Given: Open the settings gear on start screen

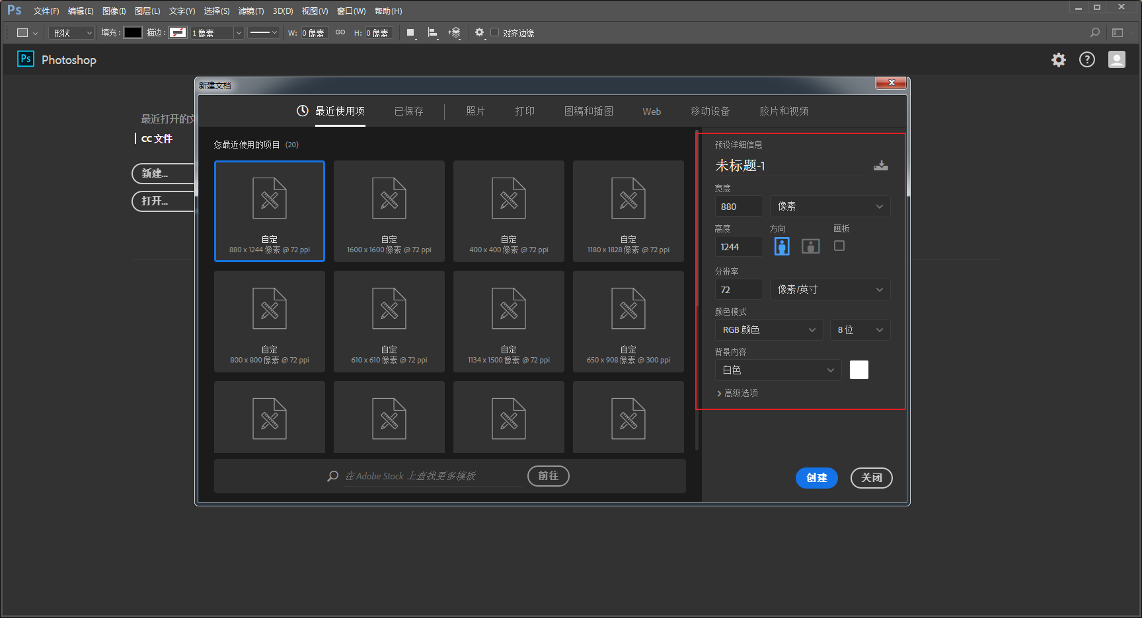Looking at the screenshot, I should (1059, 60).
